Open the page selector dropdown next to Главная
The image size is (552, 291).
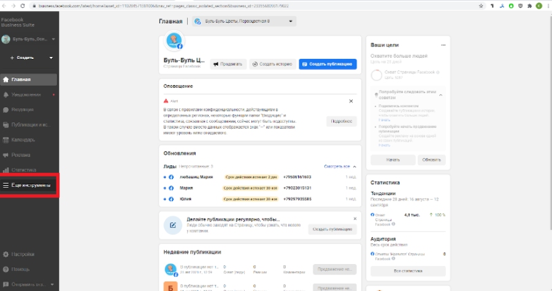(x=244, y=21)
